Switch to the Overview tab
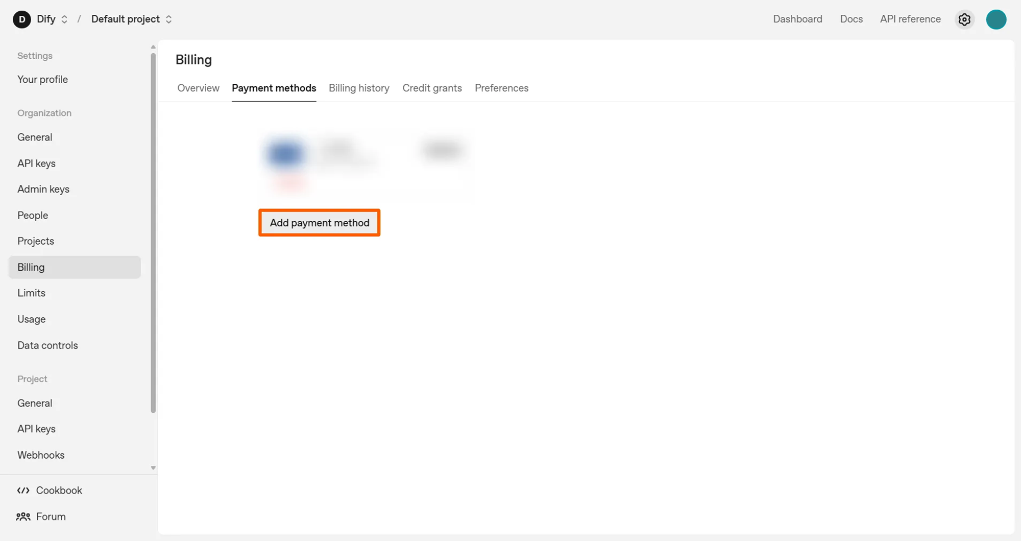 pos(198,88)
